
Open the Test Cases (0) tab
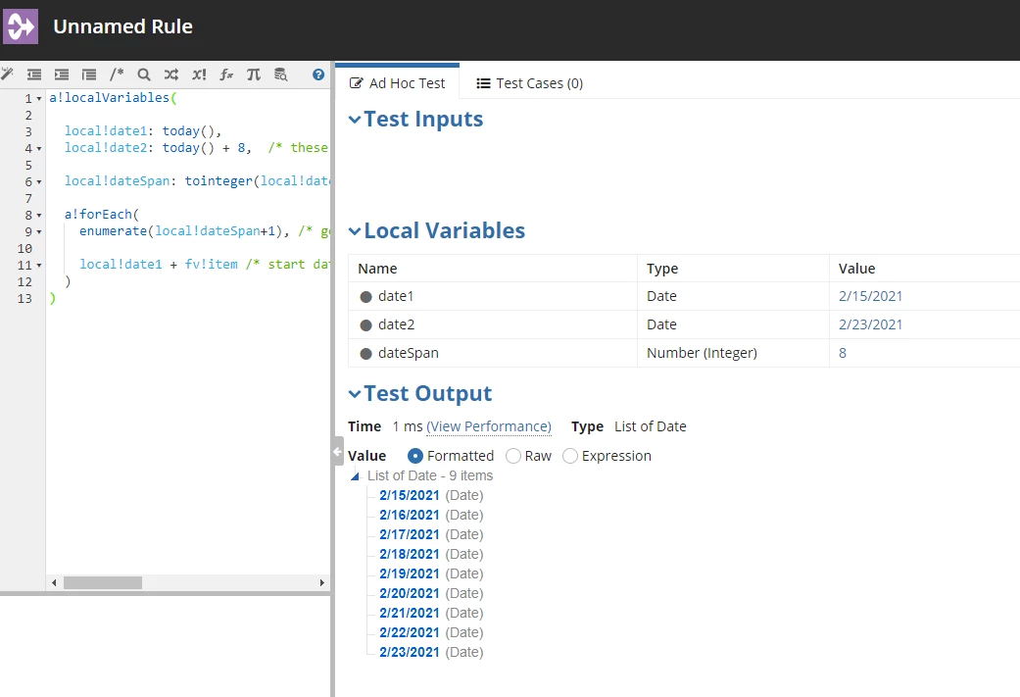click(529, 83)
